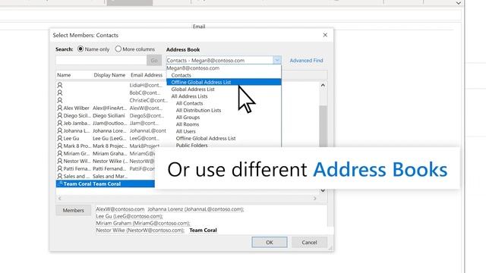Select the Team Coral Team Coral row

pyautogui.click(x=106, y=184)
